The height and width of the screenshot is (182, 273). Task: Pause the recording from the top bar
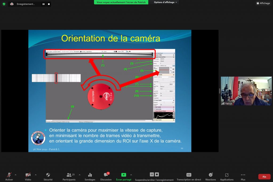(x=43, y=4)
